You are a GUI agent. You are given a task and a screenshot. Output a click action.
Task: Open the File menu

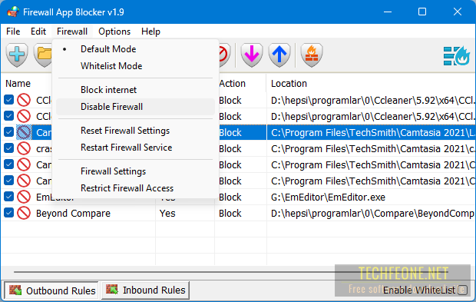(13, 32)
